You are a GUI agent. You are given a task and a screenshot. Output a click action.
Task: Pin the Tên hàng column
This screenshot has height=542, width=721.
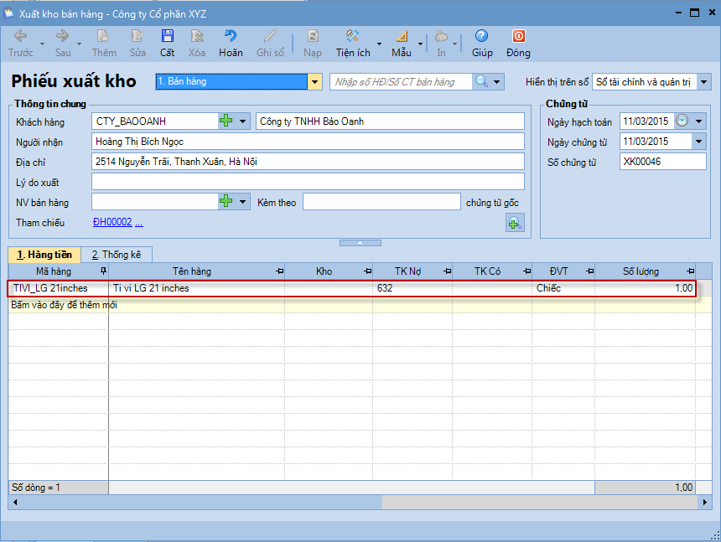pyautogui.click(x=279, y=271)
